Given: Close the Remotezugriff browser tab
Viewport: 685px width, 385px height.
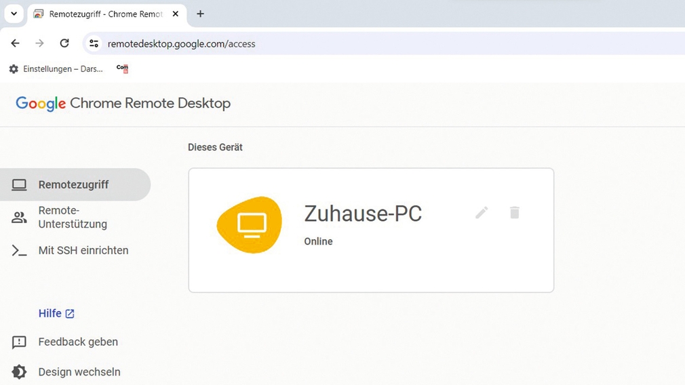Looking at the screenshot, I should point(175,14).
